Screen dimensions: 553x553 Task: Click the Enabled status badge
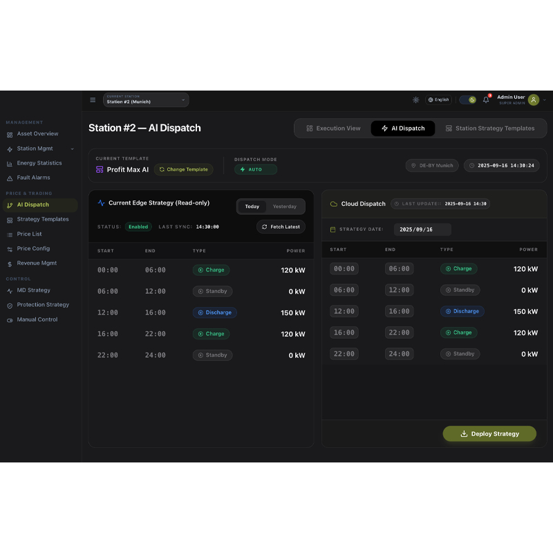pos(138,227)
